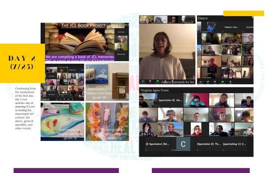
Task: Click the yellow-highlighted active speaker video tile
Action: pos(171,129)
